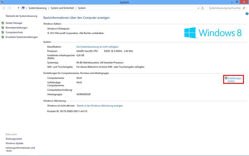Click Computername value Win8
The image size is (249, 156).
click(79, 78)
